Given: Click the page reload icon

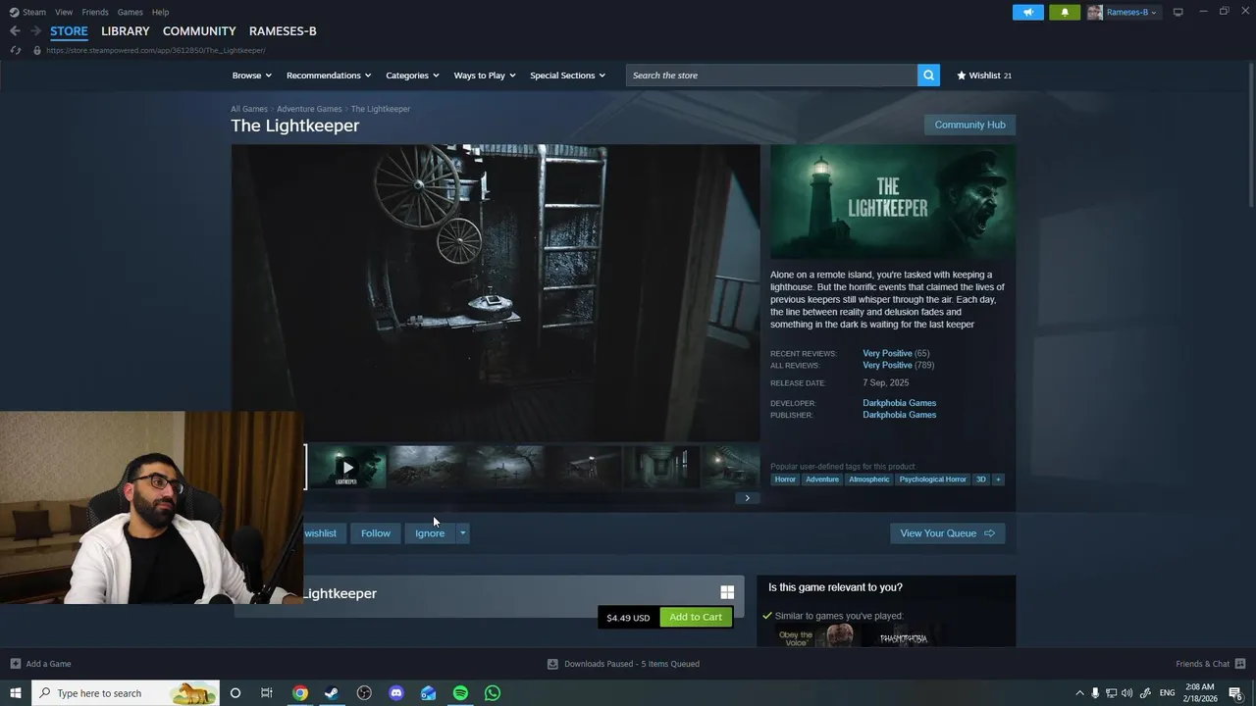Looking at the screenshot, I should coord(15,50).
